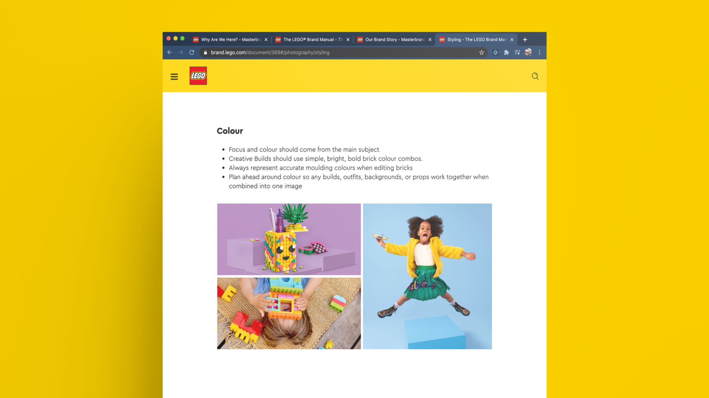
Task: Switch to the Our Brand Story tab
Action: pos(392,39)
